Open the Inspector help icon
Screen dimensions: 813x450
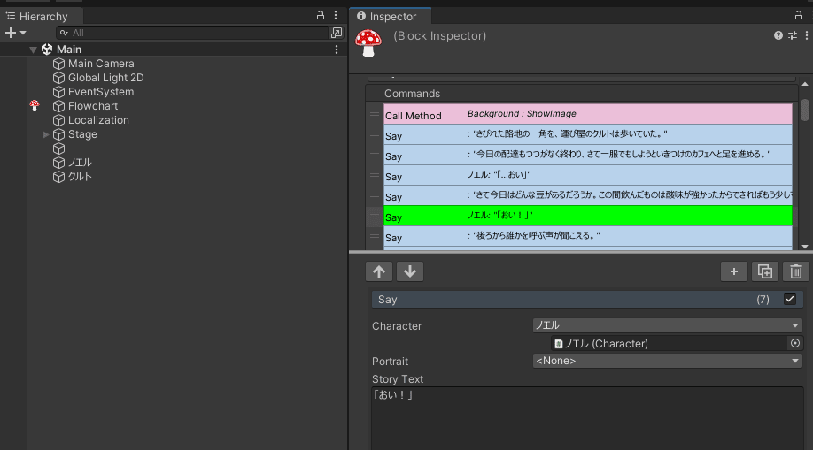coord(778,35)
